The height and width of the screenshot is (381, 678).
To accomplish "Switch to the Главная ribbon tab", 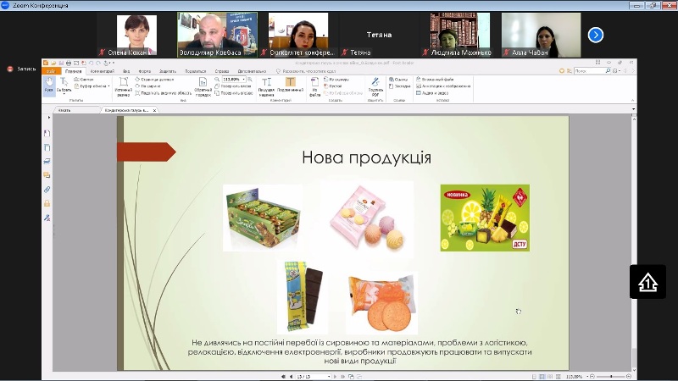I will (x=74, y=71).
